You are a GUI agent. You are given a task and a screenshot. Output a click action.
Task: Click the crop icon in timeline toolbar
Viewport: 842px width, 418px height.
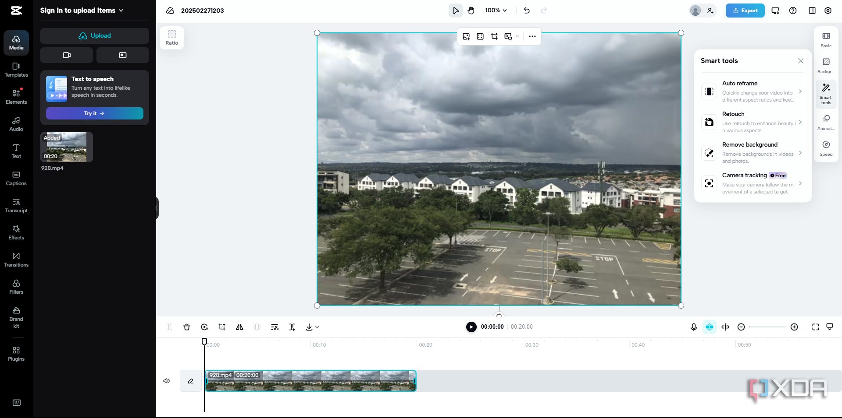[222, 327]
